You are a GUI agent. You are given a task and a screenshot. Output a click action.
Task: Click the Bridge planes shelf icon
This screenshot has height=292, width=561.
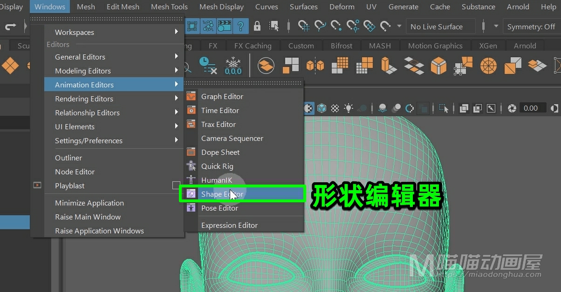tap(414, 66)
